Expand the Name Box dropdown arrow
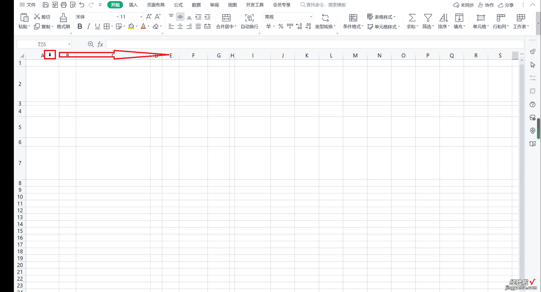Screen dimensions: 541x292 pos(69,44)
